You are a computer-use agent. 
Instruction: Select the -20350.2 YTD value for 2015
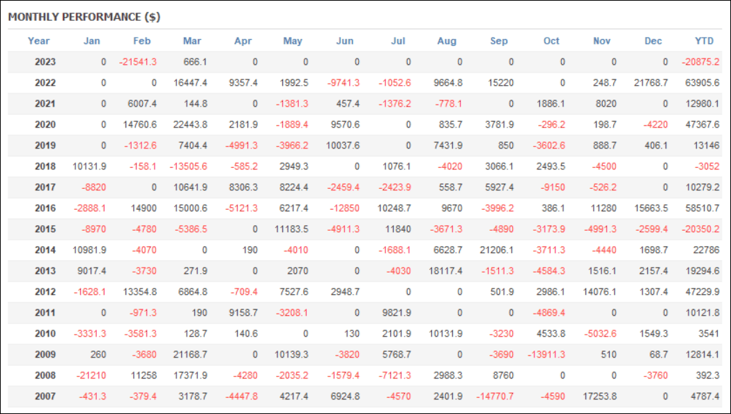click(700, 229)
